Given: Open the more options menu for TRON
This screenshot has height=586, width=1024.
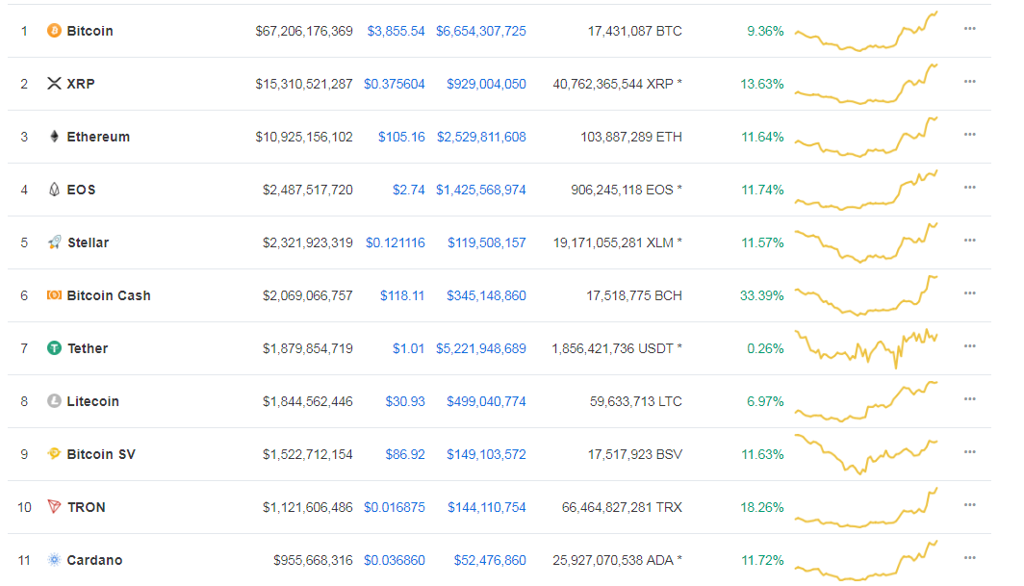Looking at the screenshot, I should (970, 505).
